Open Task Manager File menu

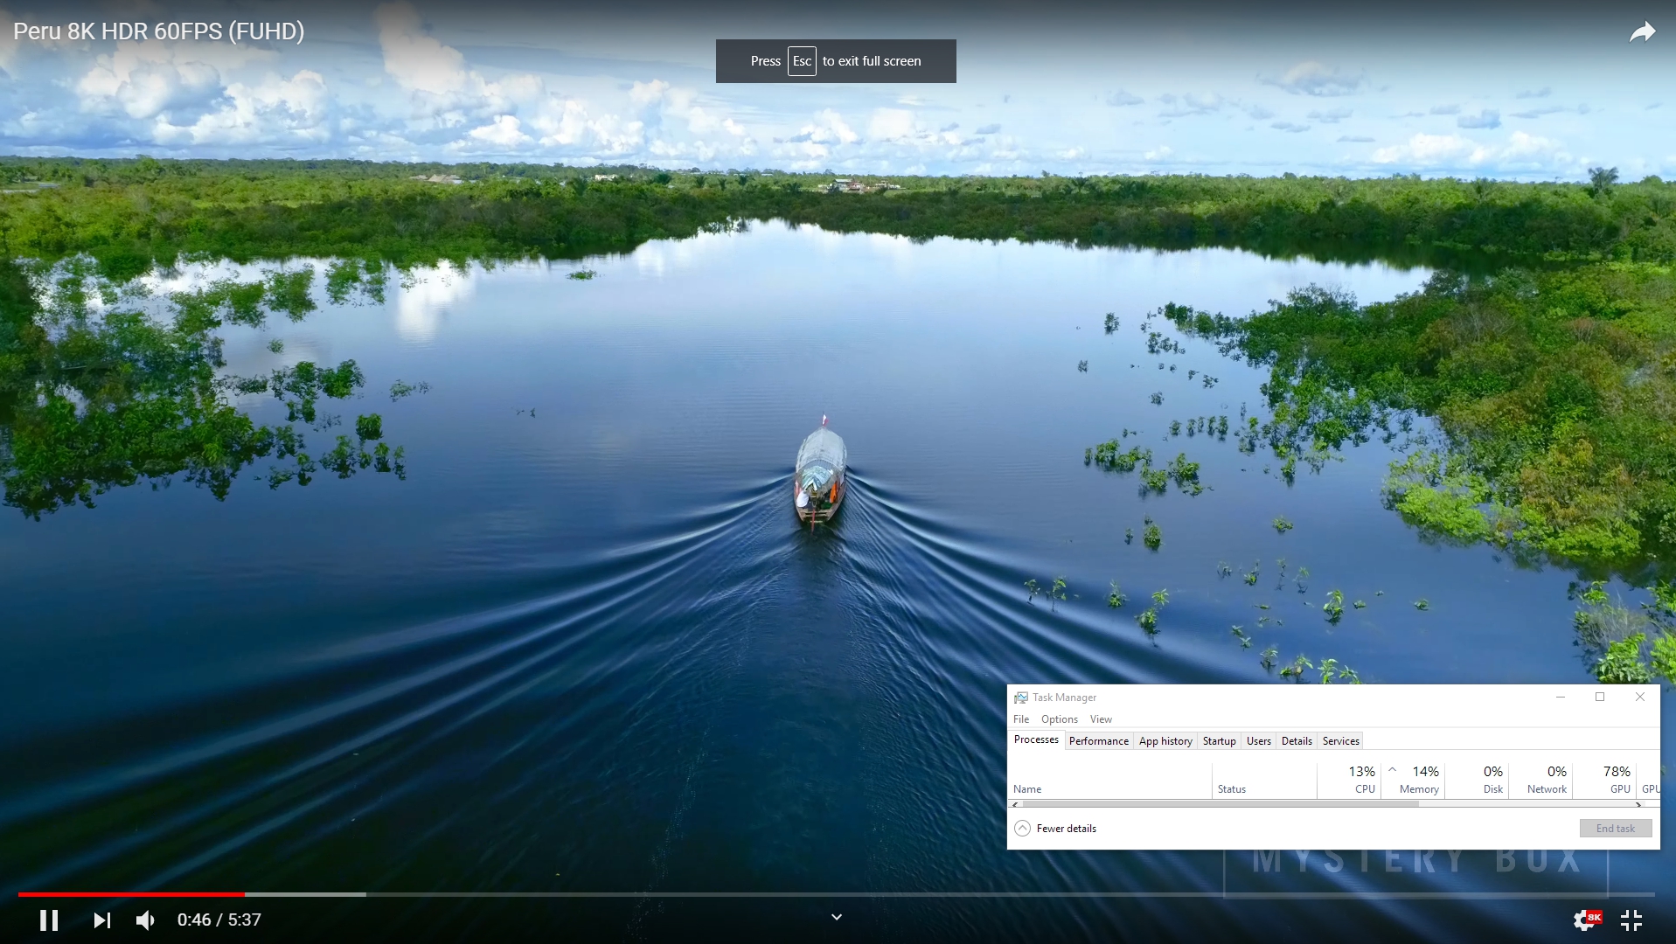pyautogui.click(x=1021, y=719)
